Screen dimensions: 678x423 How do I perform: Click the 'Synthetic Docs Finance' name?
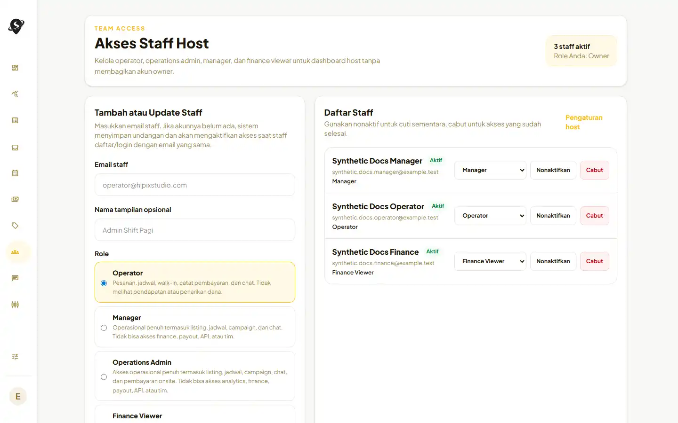pyautogui.click(x=375, y=252)
